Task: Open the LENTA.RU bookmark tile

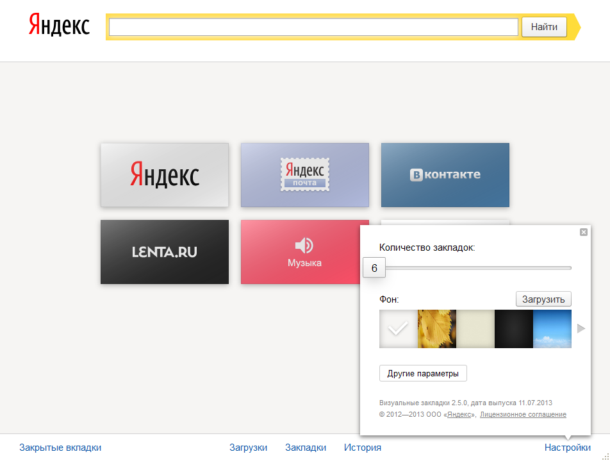Action: pyautogui.click(x=165, y=252)
